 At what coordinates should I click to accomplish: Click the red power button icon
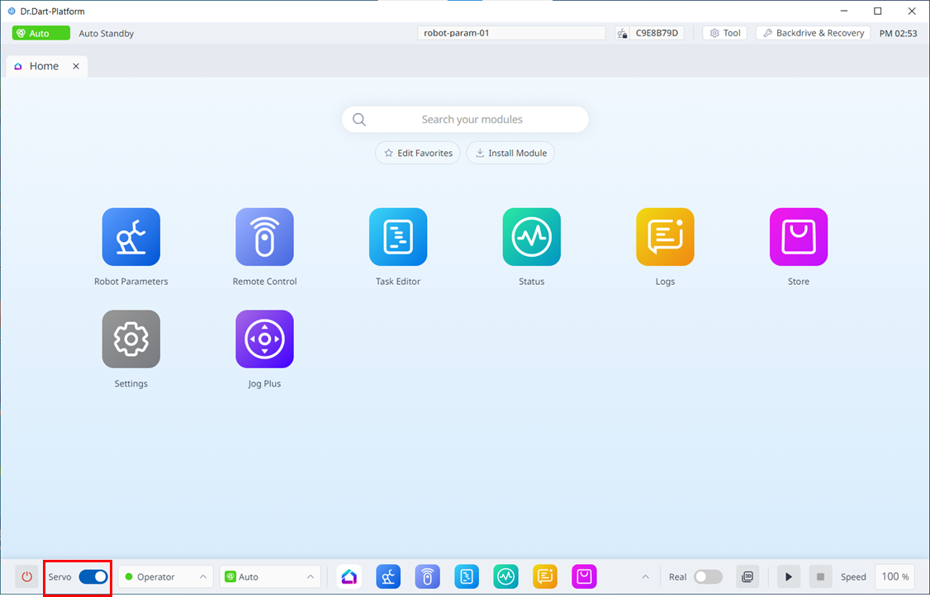click(x=26, y=576)
